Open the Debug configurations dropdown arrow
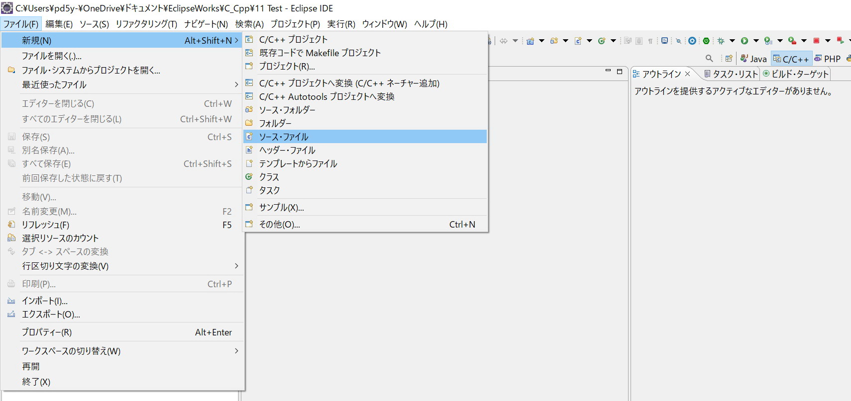 pos(732,41)
